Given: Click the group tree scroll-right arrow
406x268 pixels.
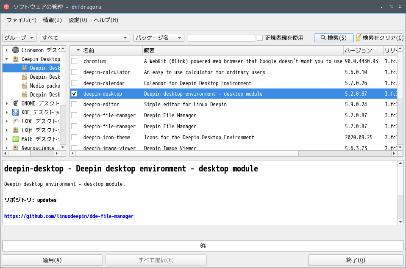Looking at the screenshot, I should tap(57, 153).
